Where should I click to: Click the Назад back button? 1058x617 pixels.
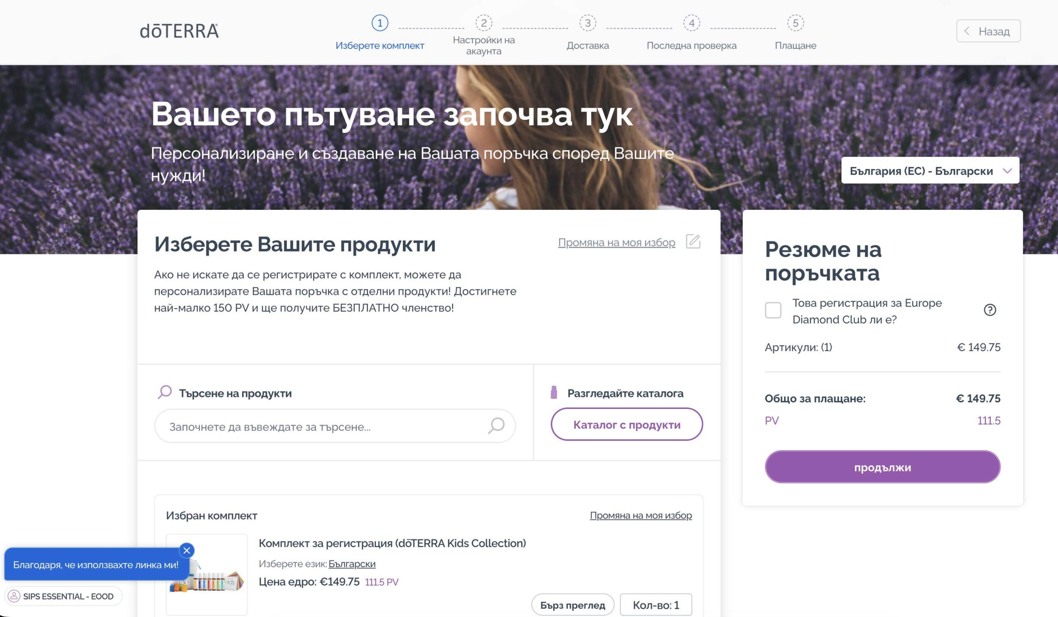[x=988, y=31]
